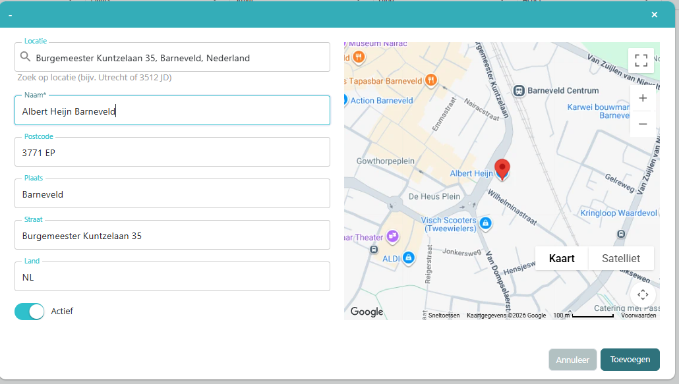Click the search magnifier icon in Locatie field

point(26,57)
